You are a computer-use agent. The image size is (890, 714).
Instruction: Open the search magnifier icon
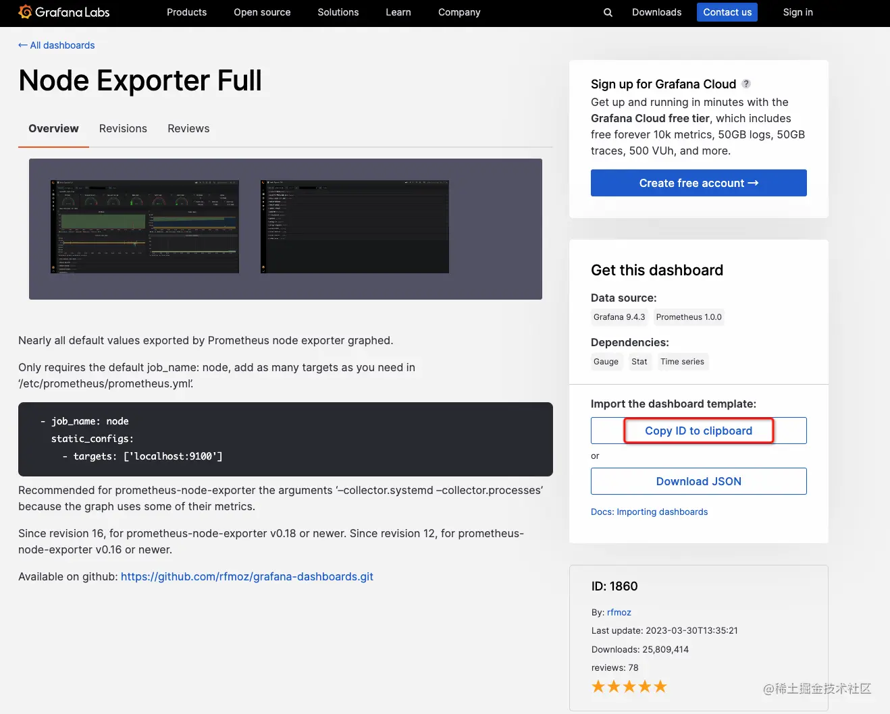click(608, 12)
